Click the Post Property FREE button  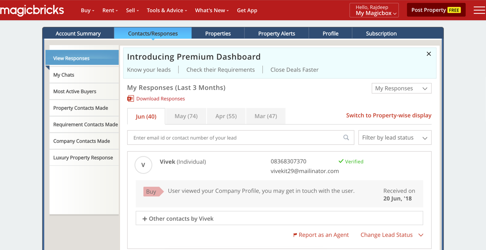point(436,10)
